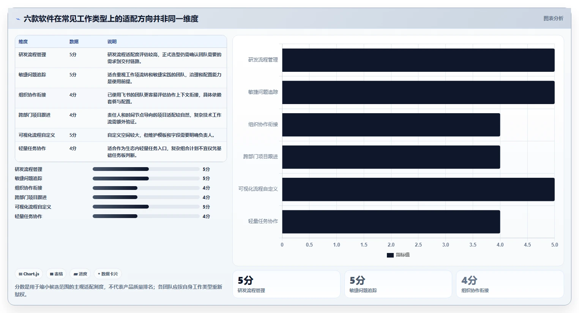Click the 2.5 tick on chart axis
This screenshot has height=313, width=579.
click(418, 245)
